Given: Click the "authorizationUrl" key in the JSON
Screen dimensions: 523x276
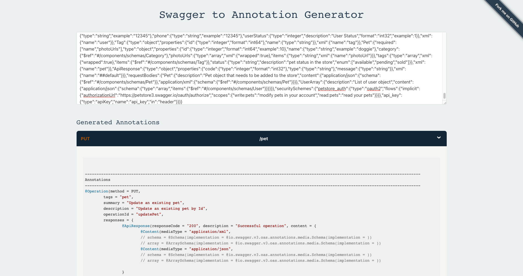Looking at the screenshot, I should [x=99, y=95].
